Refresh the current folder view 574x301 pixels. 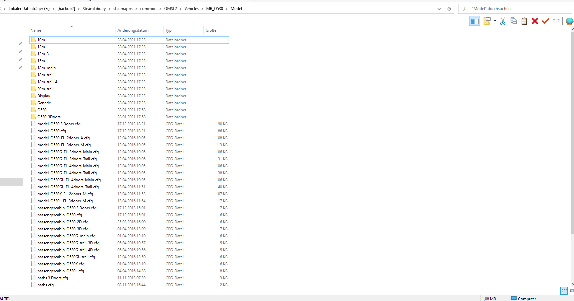449,9
